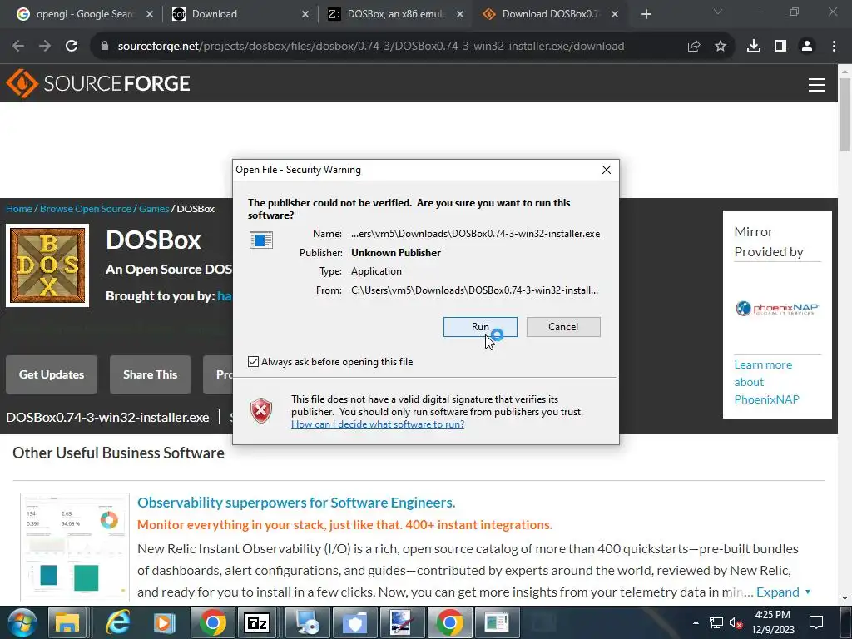Expand the New Relic description
This screenshot has height=639, width=852.
tap(783, 592)
